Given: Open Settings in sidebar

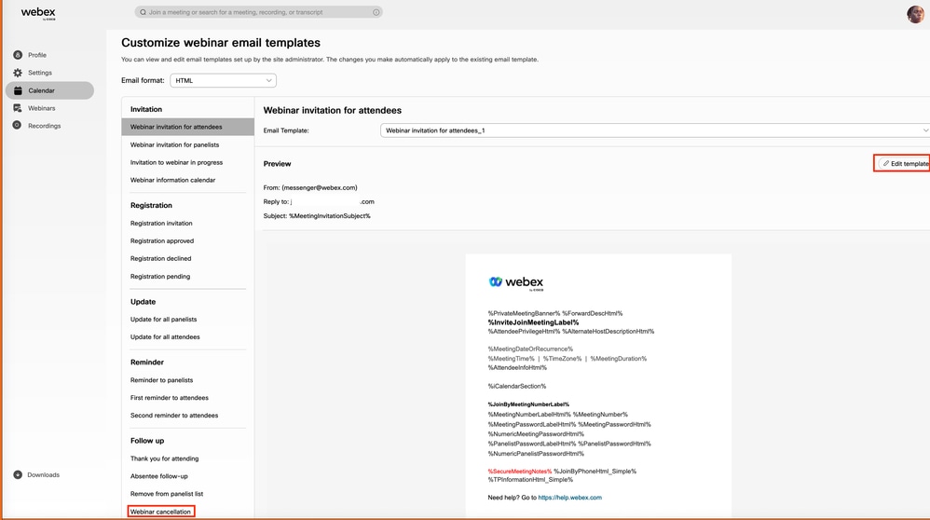Looking at the screenshot, I should [x=40, y=73].
